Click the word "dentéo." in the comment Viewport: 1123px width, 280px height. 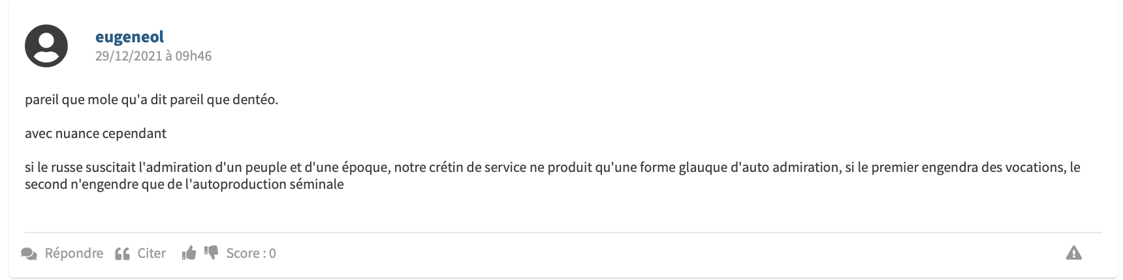tap(255, 100)
